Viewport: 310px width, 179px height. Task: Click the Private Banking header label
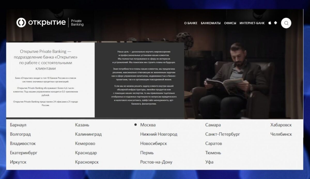tap(77, 23)
